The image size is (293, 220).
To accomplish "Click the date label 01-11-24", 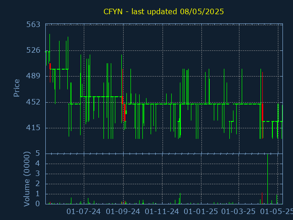I will point(162,212).
